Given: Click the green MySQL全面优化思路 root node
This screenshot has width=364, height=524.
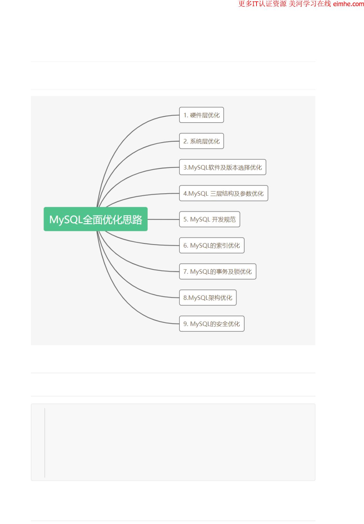Looking at the screenshot, I should point(96,219).
